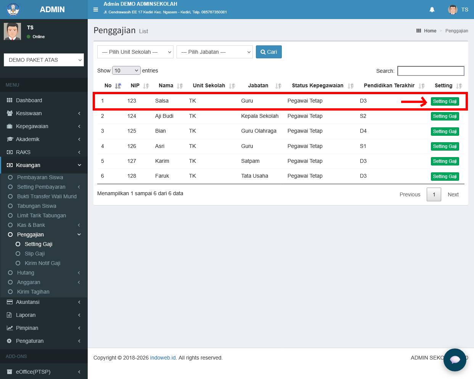The height and width of the screenshot is (379, 474).
Task: Sort by Status Kepegawaian column icon
Action: point(351,86)
